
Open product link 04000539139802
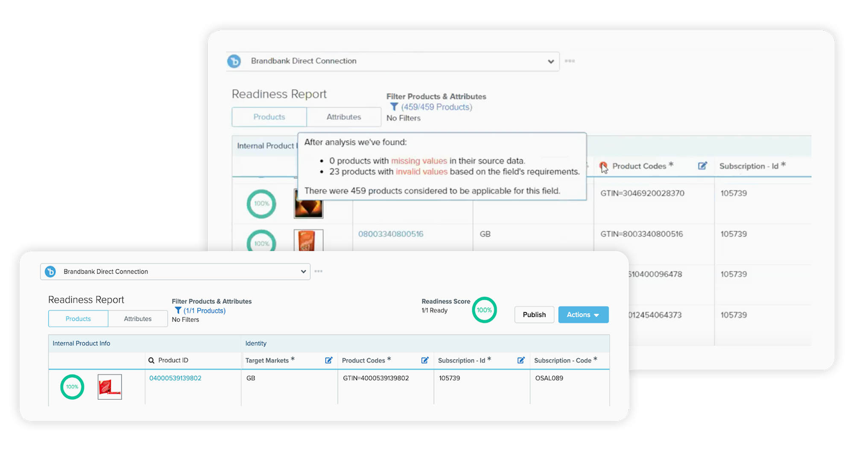pos(175,378)
